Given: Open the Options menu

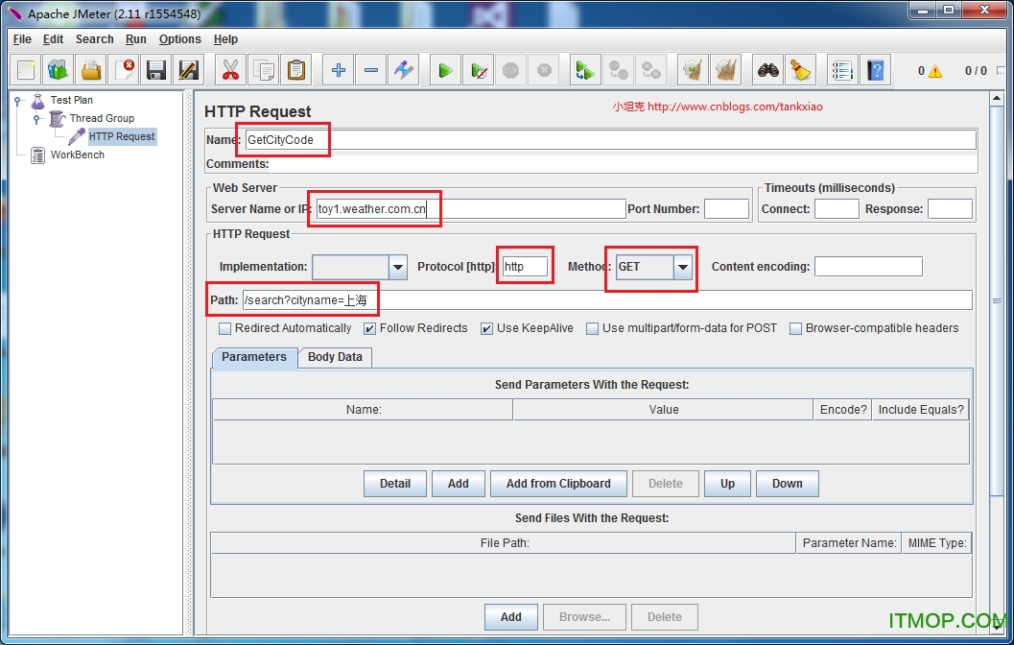Looking at the screenshot, I should pos(179,39).
